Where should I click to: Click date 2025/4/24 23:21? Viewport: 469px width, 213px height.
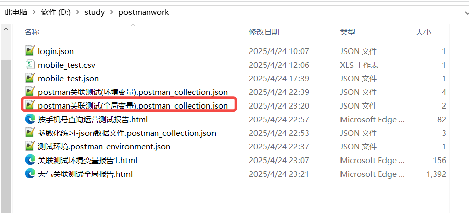pos(279,174)
